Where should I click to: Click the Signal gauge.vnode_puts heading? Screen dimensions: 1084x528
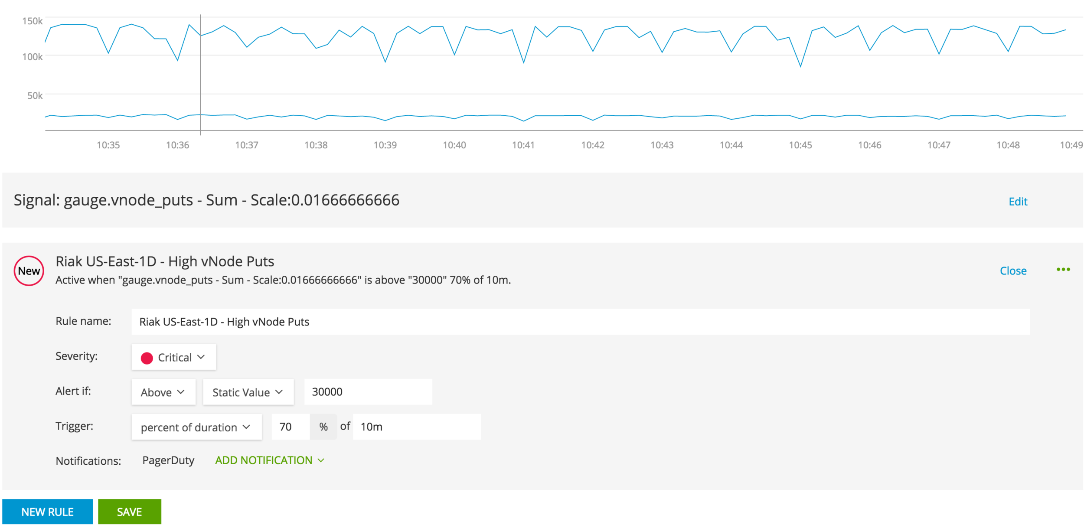(x=206, y=200)
